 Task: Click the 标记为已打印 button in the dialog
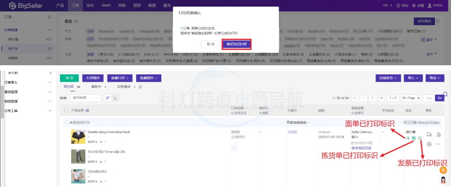[237, 44]
